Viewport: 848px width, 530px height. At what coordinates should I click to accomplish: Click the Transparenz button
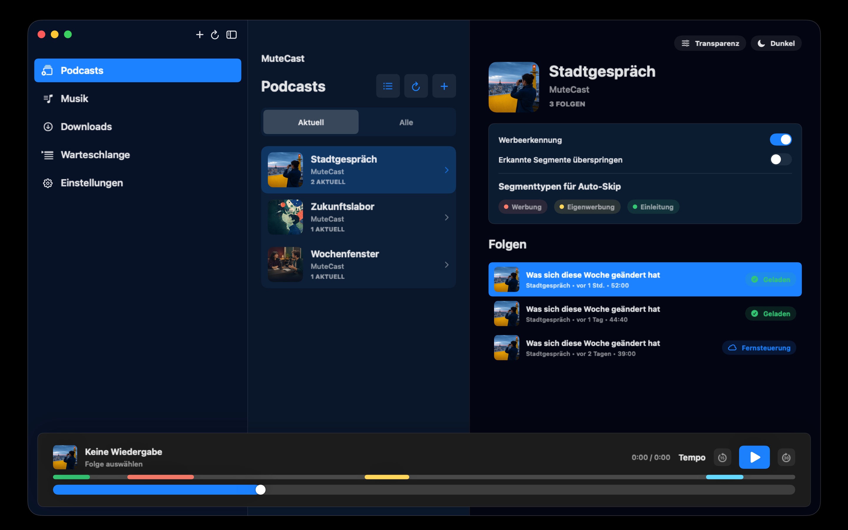(710, 43)
